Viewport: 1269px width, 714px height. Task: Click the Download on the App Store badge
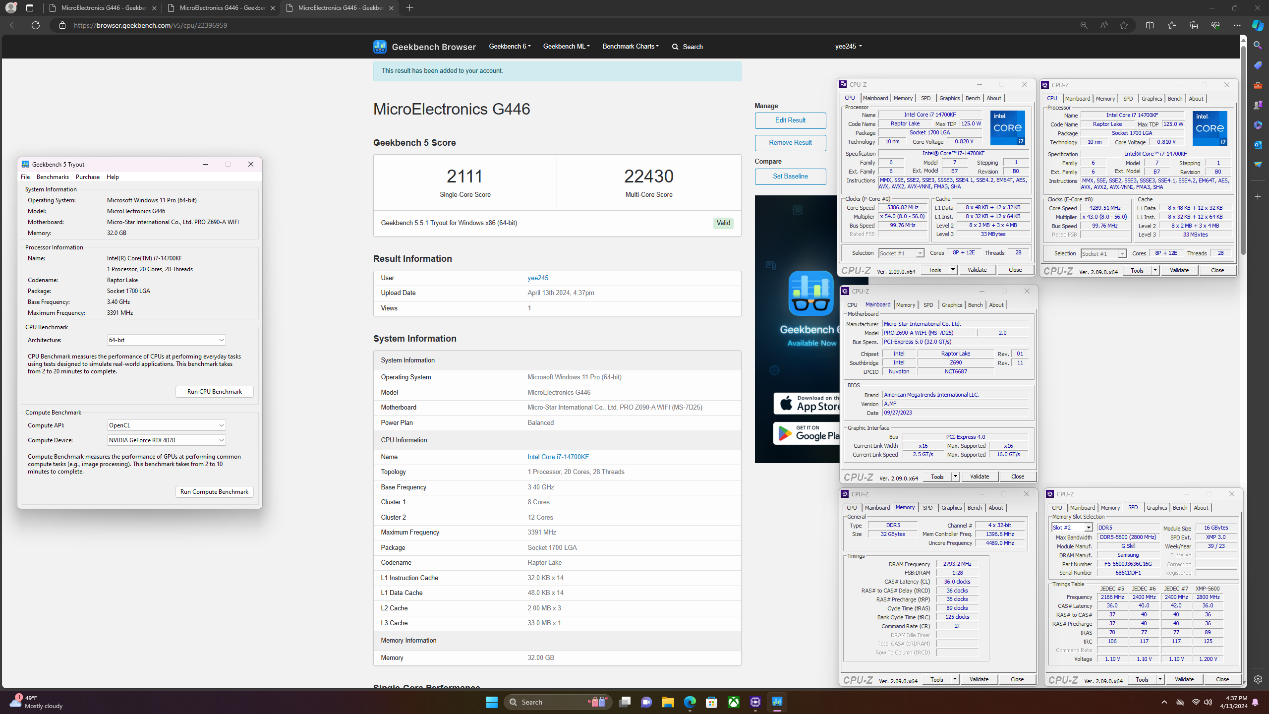pyautogui.click(x=807, y=404)
